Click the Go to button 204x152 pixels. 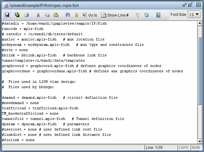tap(90, 15)
